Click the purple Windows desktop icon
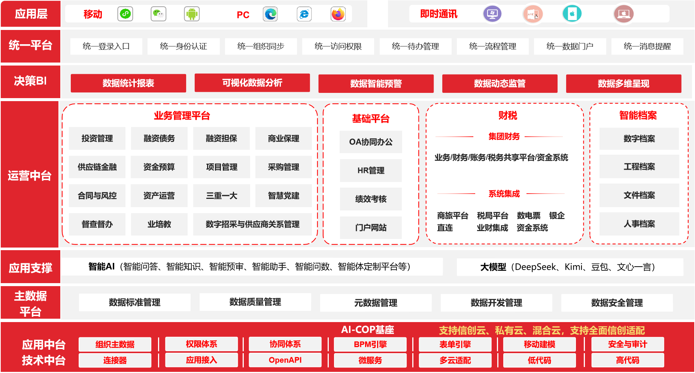The image size is (695, 373). (x=492, y=14)
